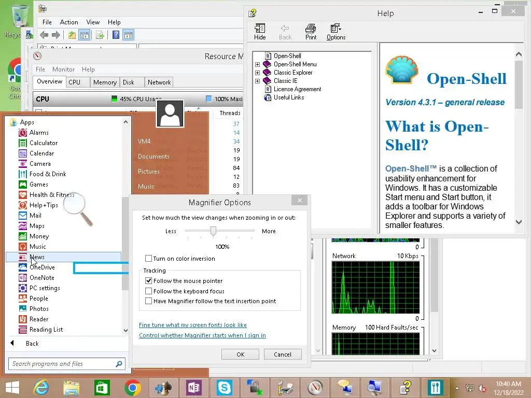Switch to Memory tab in Resource Monitor

point(105,82)
